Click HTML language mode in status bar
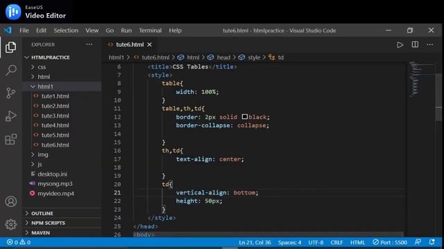The height and width of the screenshot is (249, 444). click(x=357, y=242)
